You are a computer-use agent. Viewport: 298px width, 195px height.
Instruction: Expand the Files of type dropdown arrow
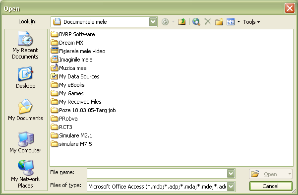tap(231, 187)
